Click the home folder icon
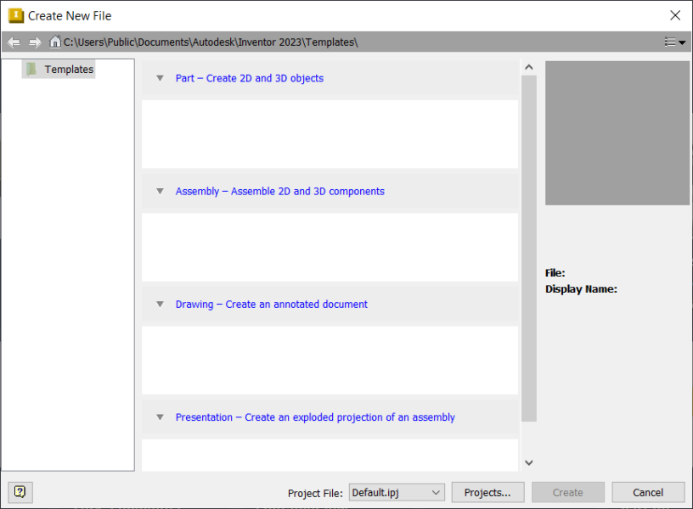The width and height of the screenshot is (693, 509). (x=55, y=42)
